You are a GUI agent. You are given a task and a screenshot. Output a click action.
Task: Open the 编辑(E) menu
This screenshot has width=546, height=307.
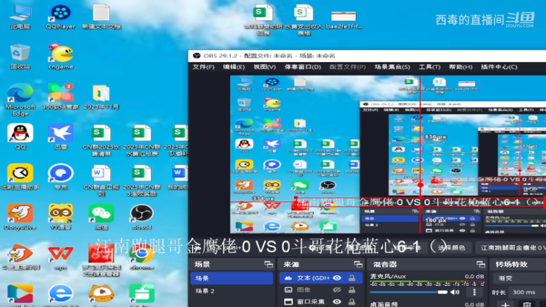pyautogui.click(x=234, y=67)
